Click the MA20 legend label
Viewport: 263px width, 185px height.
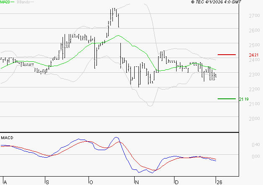[x=5, y=2]
